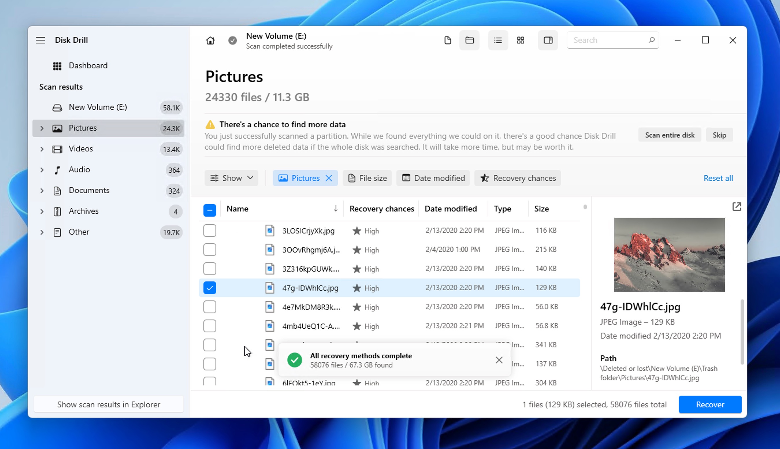The width and height of the screenshot is (780, 449).
Task: Select the split panel view icon
Action: [x=547, y=40]
